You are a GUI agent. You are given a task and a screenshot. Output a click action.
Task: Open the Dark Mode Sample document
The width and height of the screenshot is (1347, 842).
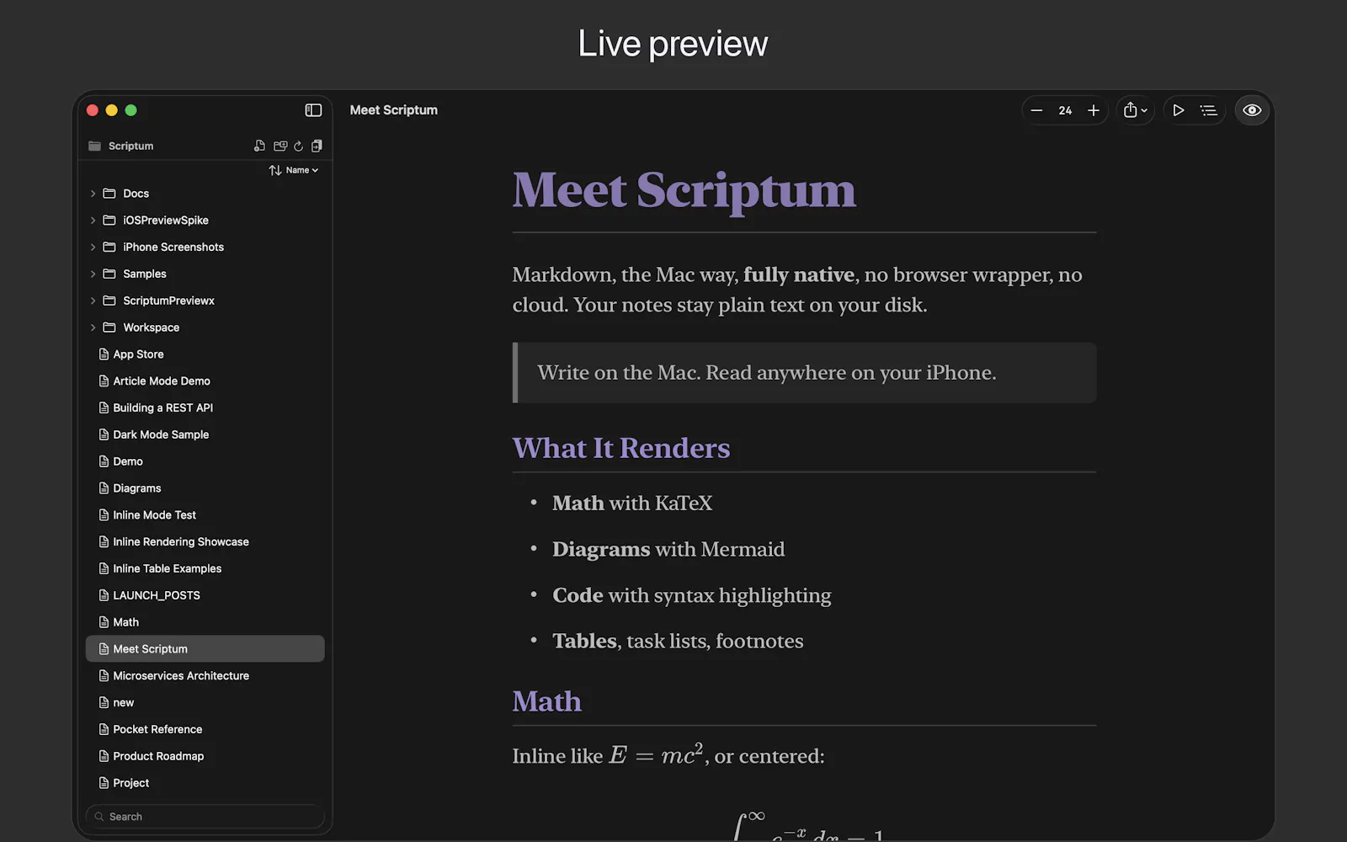point(205,434)
